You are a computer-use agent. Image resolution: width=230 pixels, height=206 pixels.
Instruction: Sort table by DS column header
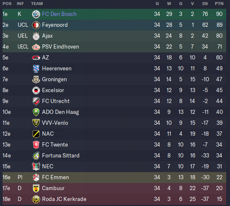205,4
